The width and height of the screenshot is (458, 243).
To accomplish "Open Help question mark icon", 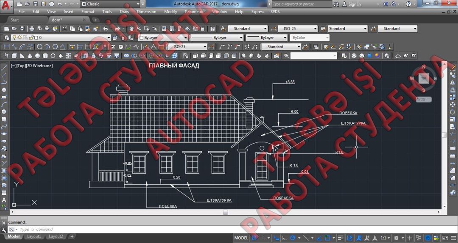I will click(212, 28).
